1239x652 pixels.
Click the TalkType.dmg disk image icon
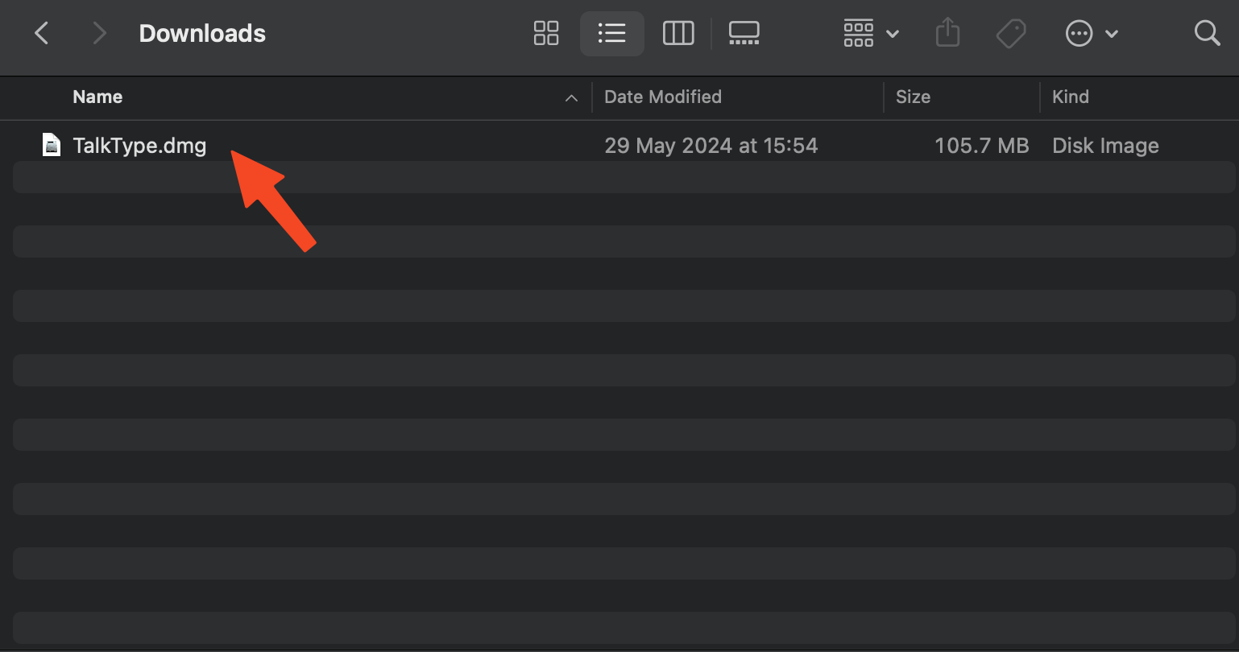(51, 145)
